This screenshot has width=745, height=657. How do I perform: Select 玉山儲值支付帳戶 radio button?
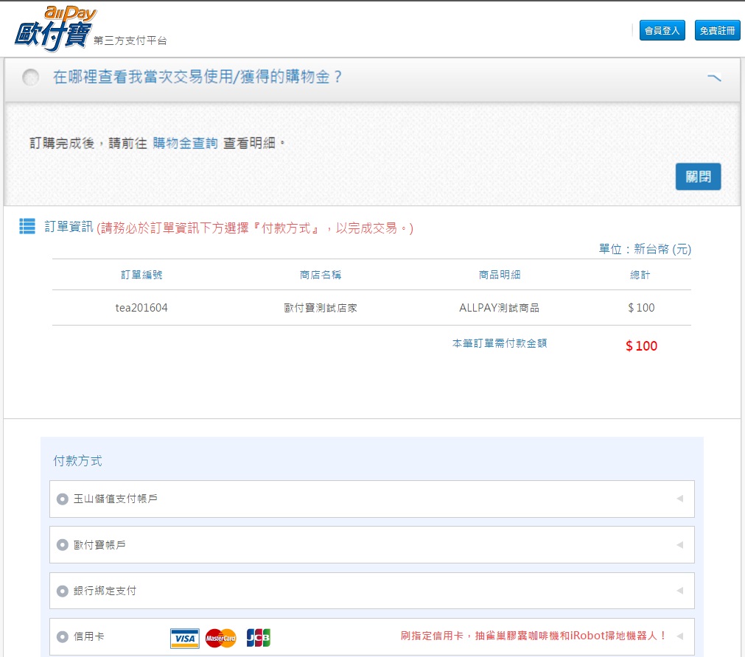click(x=63, y=499)
